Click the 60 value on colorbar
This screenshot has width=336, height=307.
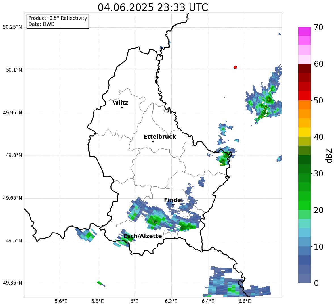pyautogui.click(x=318, y=64)
